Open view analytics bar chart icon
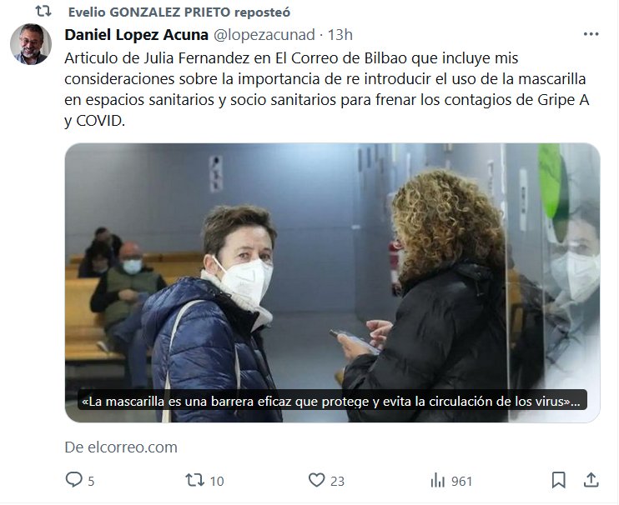 [437, 480]
